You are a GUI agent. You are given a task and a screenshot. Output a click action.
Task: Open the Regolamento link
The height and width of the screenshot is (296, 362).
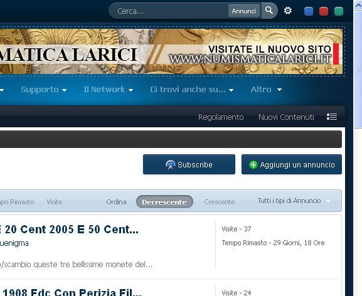[221, 117]
